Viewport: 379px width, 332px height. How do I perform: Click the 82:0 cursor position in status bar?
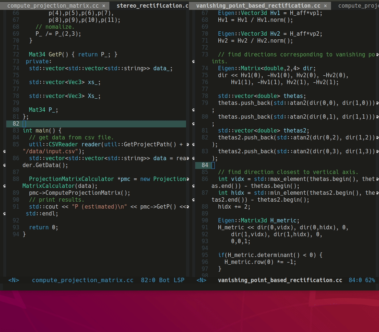pyautogui.click(x=148, y=280)
